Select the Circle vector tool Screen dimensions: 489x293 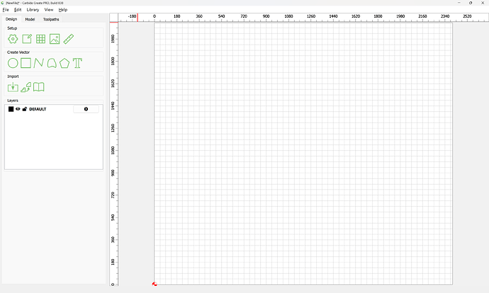(x=13, y=63)
